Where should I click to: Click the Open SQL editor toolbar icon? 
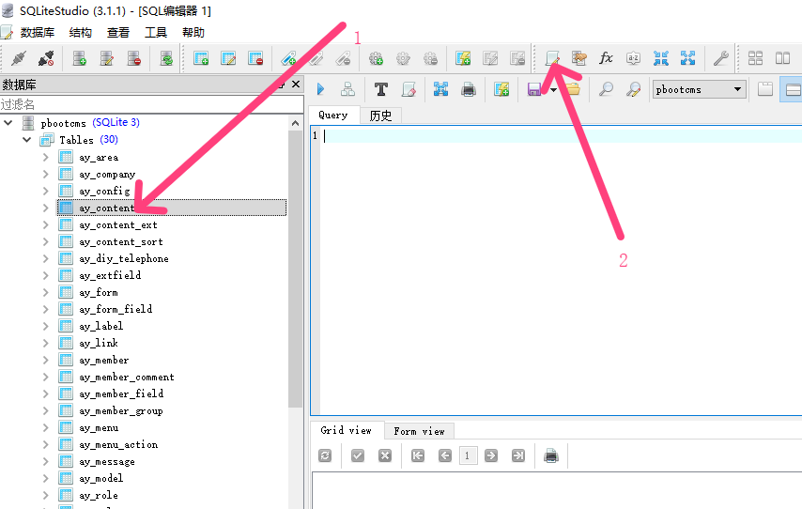tap(553, 58)
